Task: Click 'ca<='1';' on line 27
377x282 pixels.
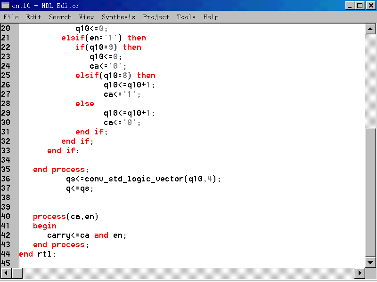Action: 123,94
